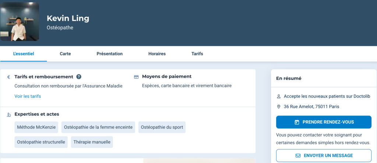Screen dimensions: 377x163
Task: Follow the Voir les tarifs link
Action: tap(28, 96)
